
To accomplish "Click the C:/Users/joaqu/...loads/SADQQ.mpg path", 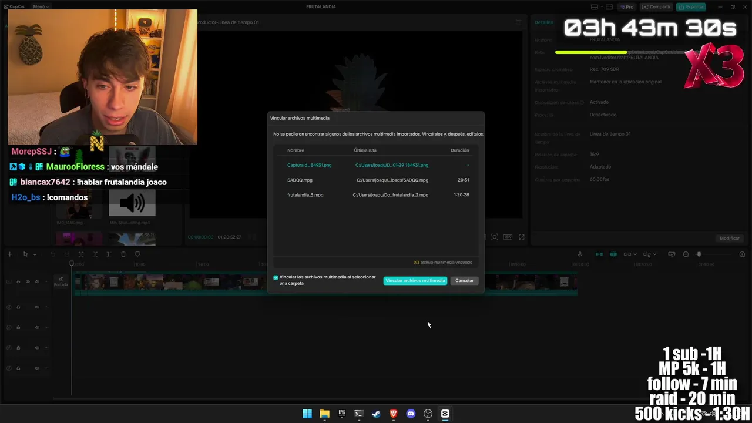I will [x=392, y=180].
